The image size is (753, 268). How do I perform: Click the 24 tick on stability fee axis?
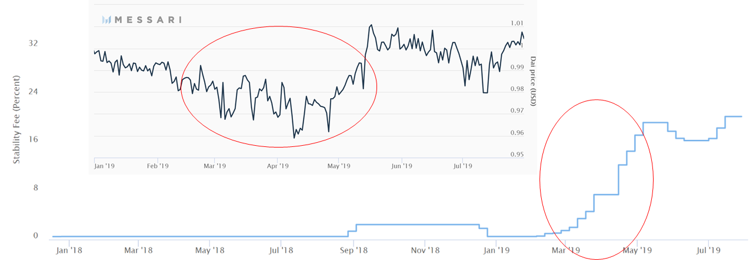pyautogui.click(x=33, y=92)
